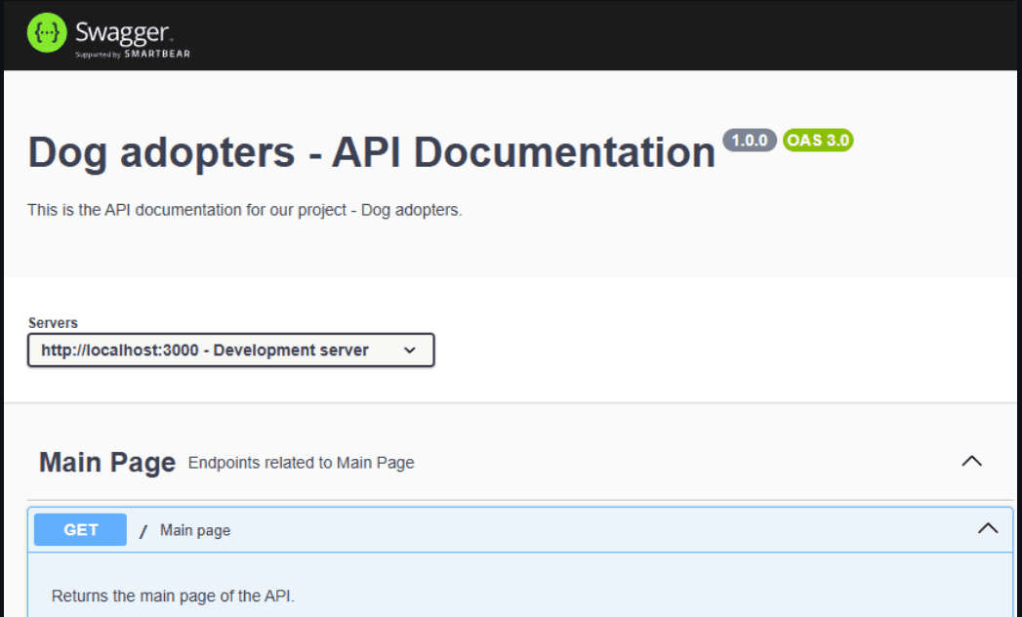Click the "/" endpoint path
The height and width of the screenshot is (617, 1022).
point(143,531)
